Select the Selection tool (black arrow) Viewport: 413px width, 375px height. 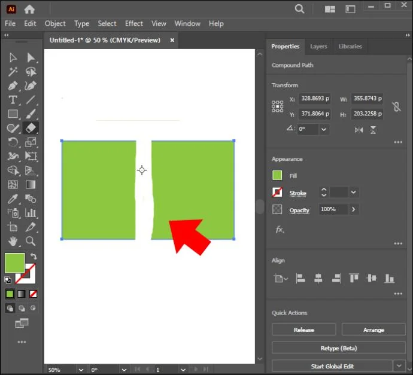pos(13,57)
